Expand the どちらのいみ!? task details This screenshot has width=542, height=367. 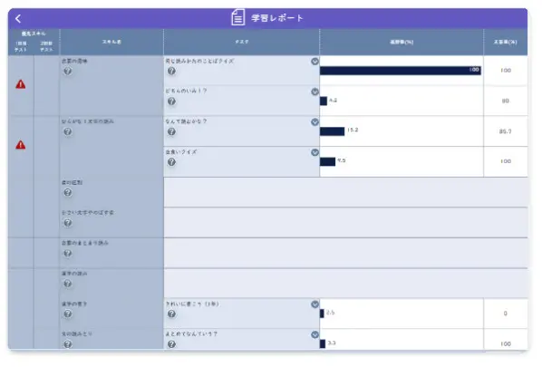point(315,92)
